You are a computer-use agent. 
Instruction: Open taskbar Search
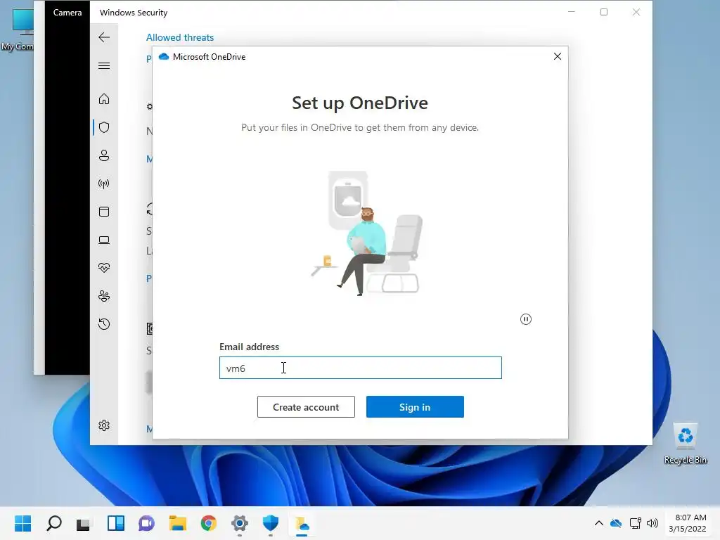[54, 523]
